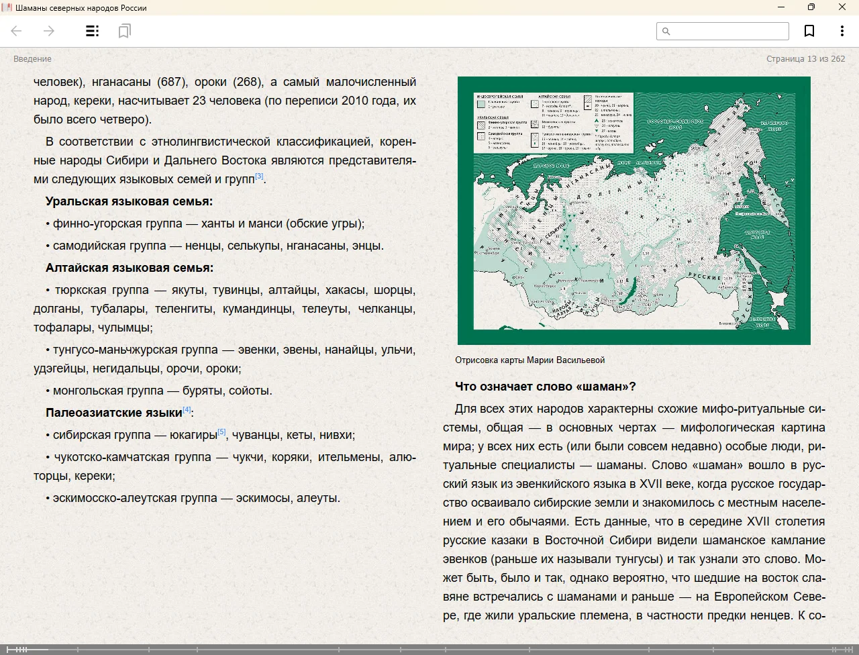859x655 pixels.
Task: Click the back navigation arrow
Action: (x=17, y=31)
